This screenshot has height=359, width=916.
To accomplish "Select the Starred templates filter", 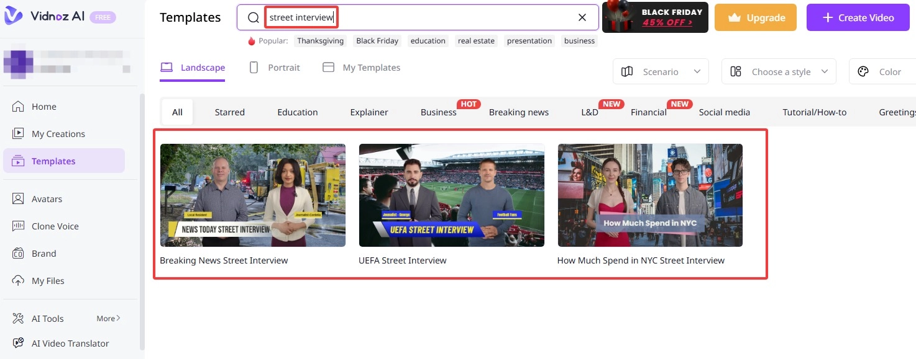I will point(229,112).
